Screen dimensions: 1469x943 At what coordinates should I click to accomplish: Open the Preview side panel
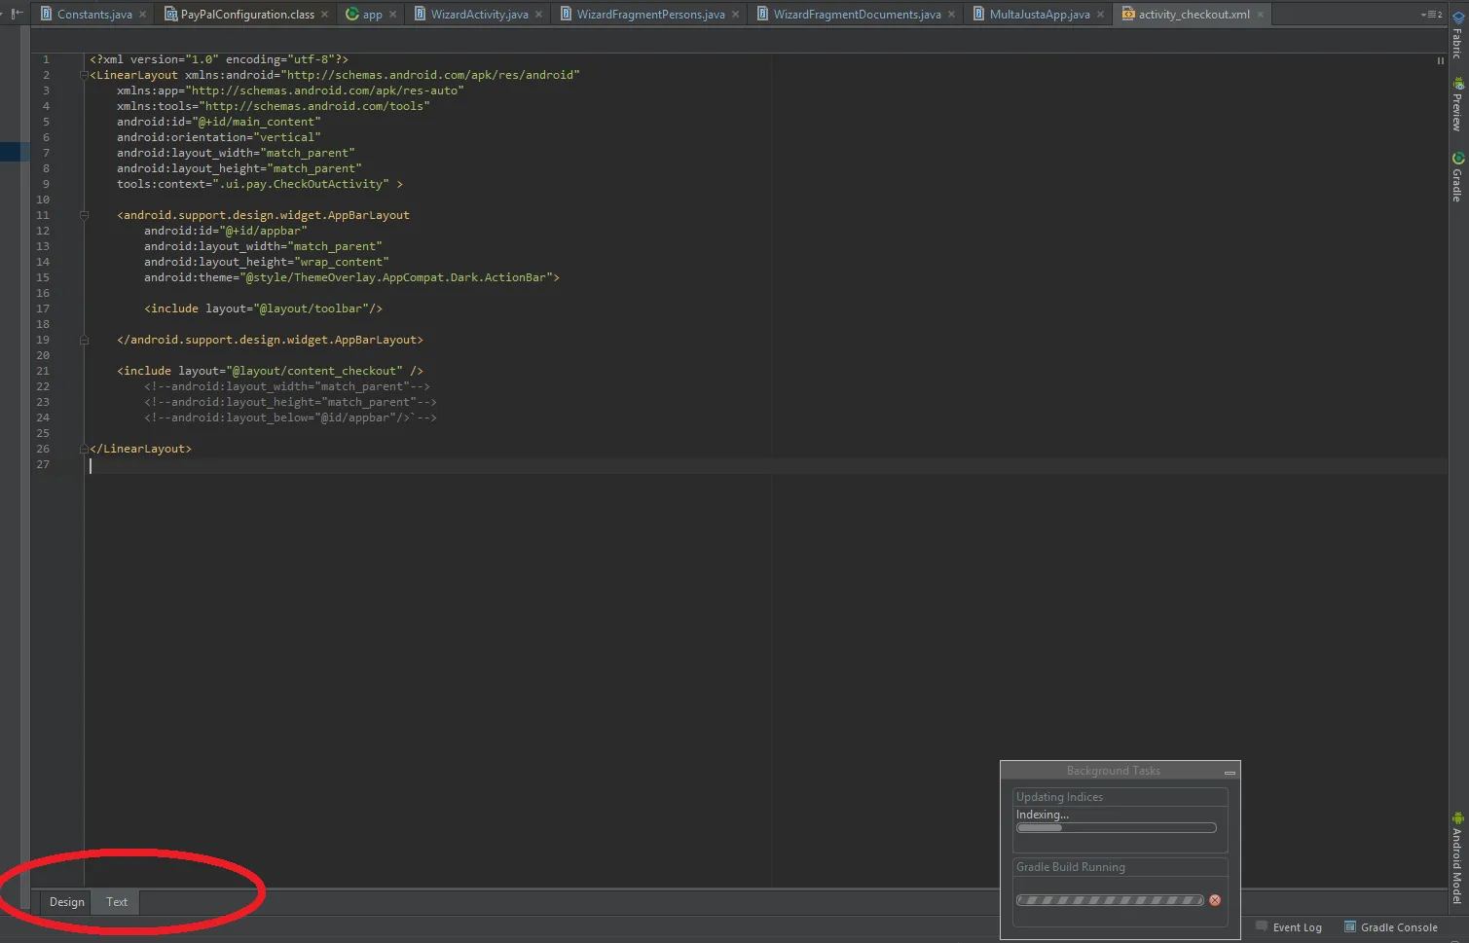[x=1457, y=105]
